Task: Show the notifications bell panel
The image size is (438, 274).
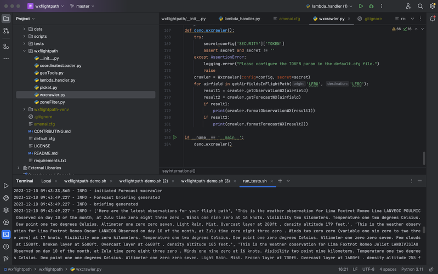Action: [x=432, y=19]
